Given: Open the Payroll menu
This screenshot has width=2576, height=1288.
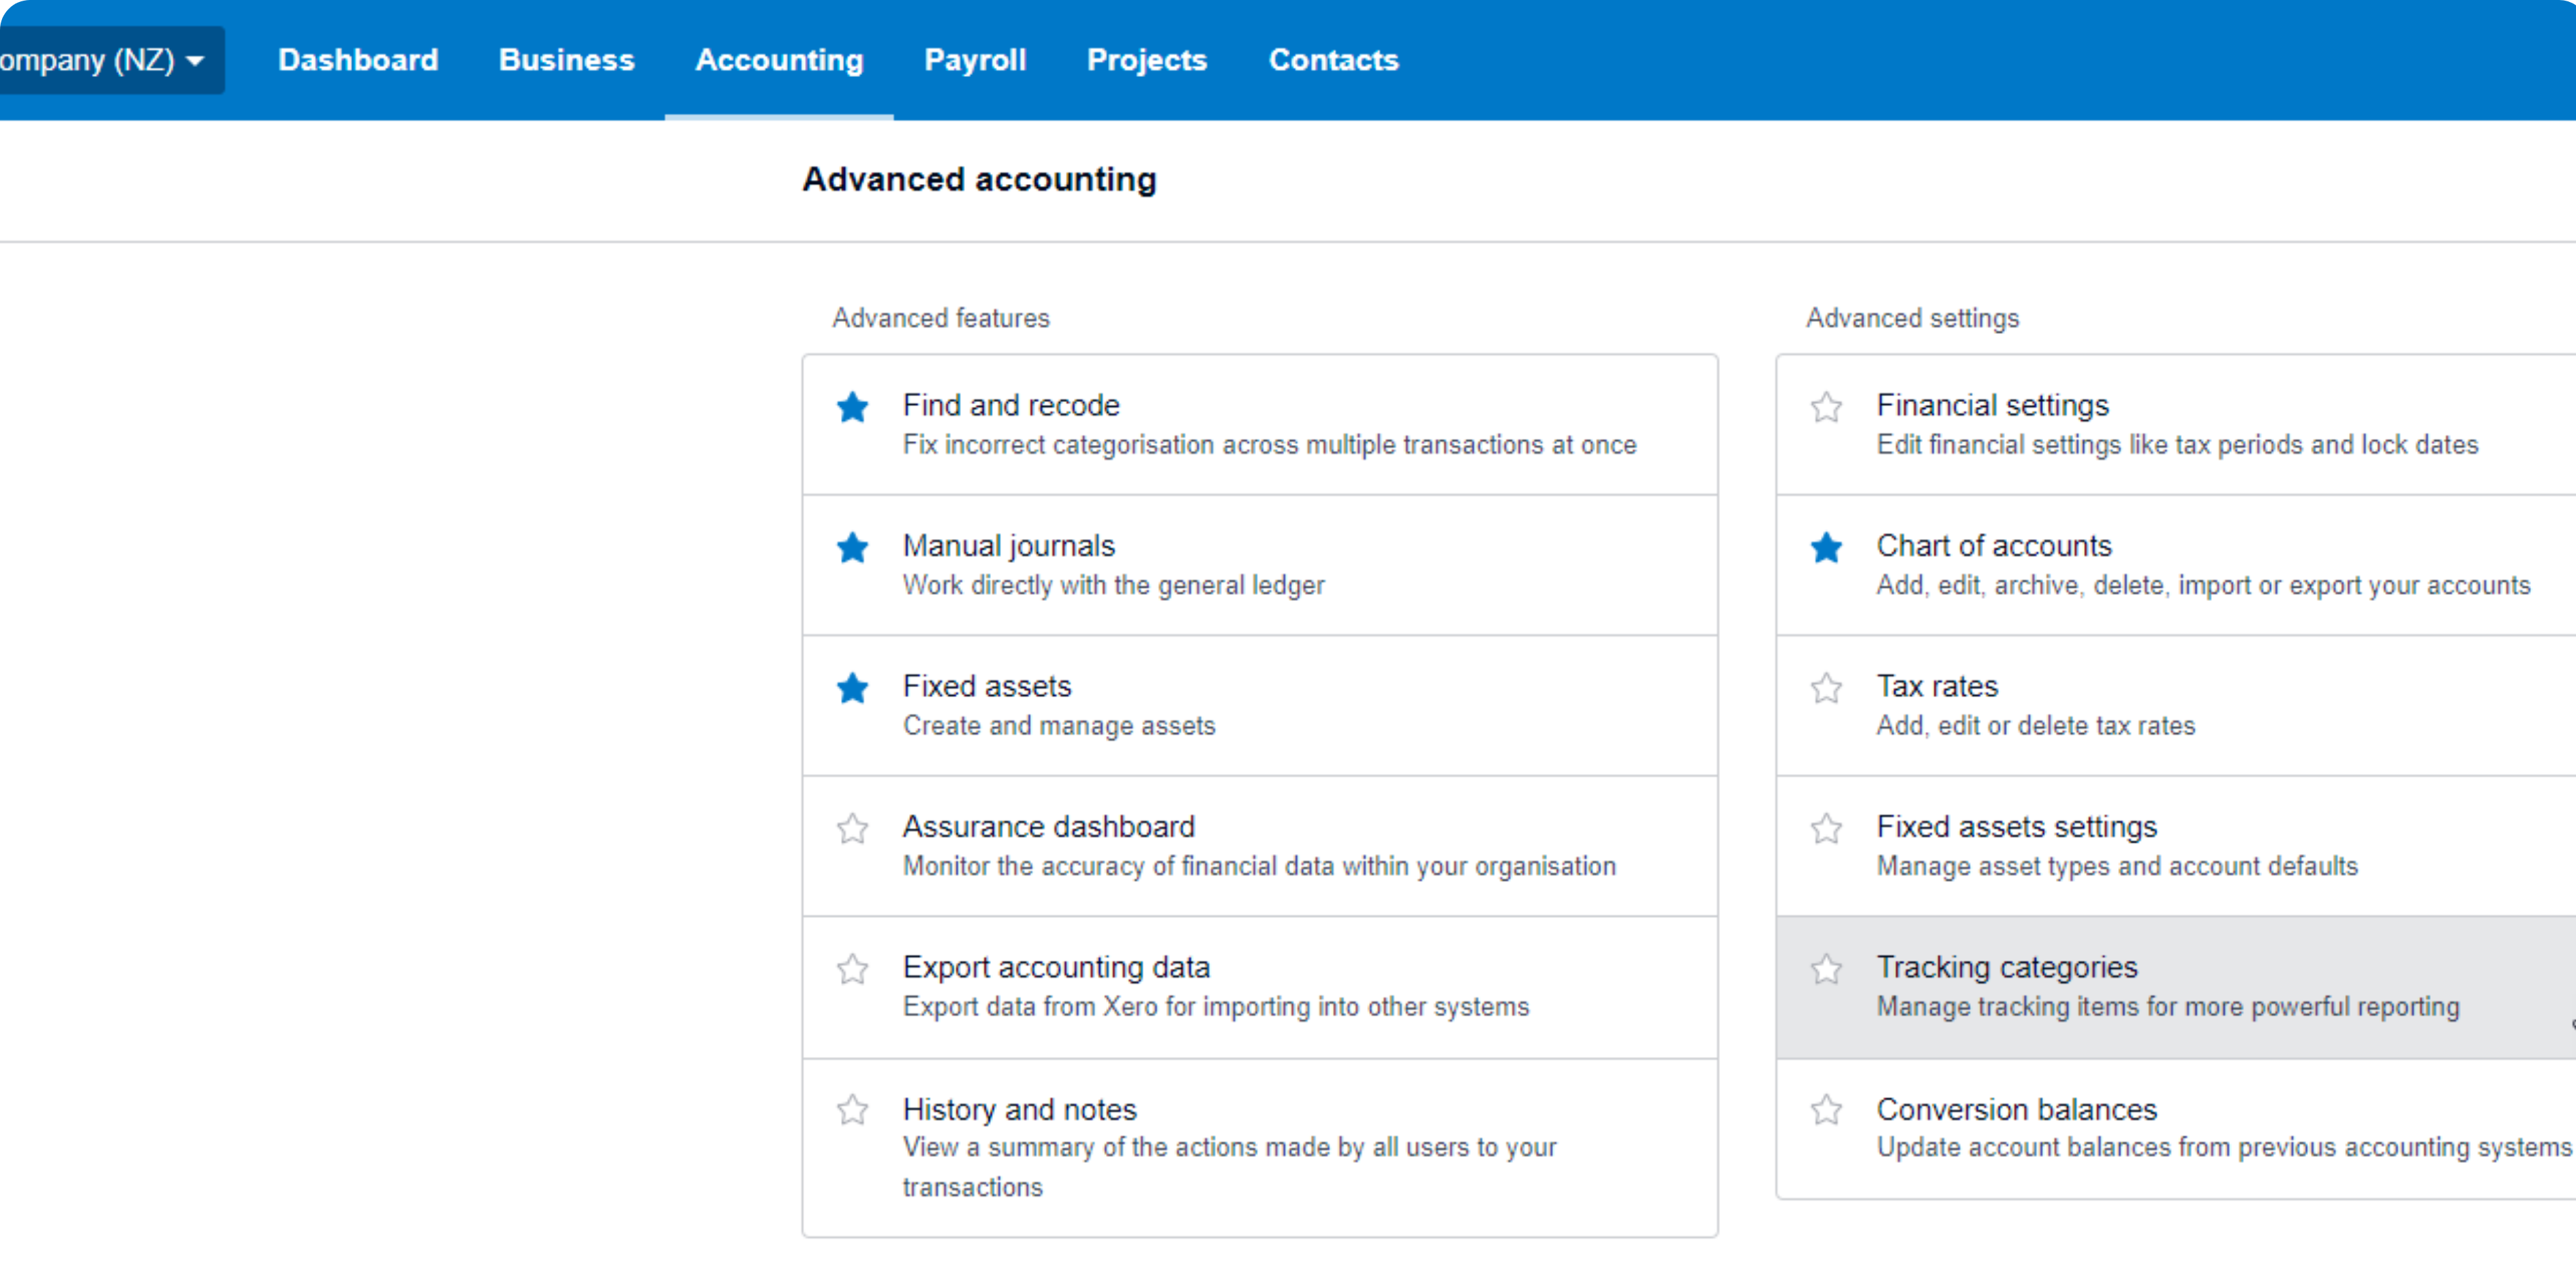Looking at the screenshot, I should [974, 60].
